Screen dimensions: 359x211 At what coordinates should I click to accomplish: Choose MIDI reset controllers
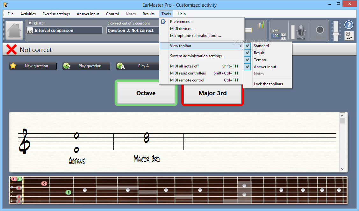point(201,73)
